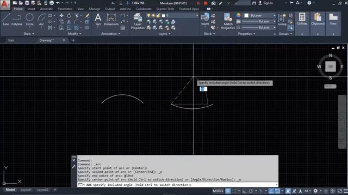348x195 pixels.
Task: Open the Annotate ribbon tab
Action: click(x=46, y=9)
